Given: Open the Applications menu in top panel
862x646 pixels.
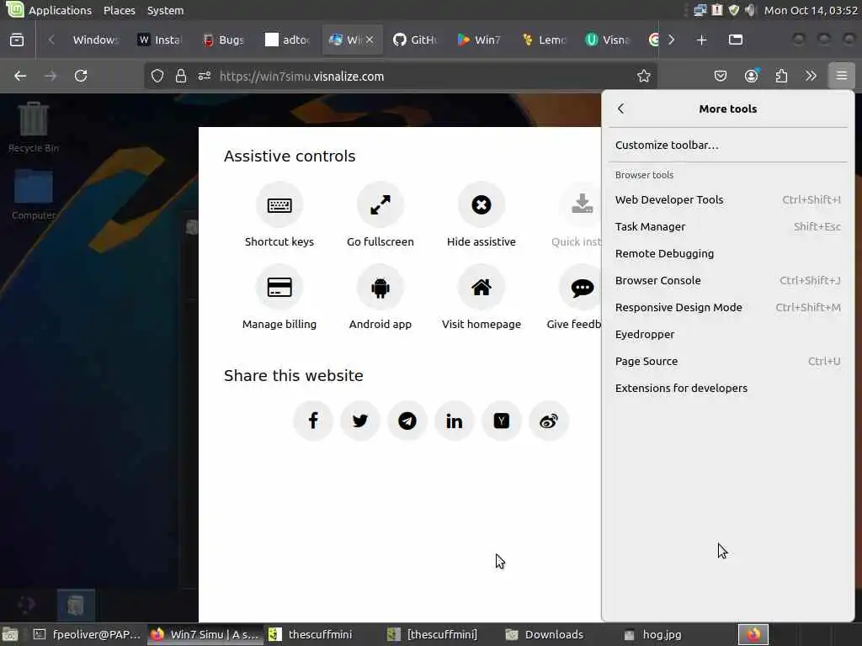Looking at the screenshot, I should point(60,10).
